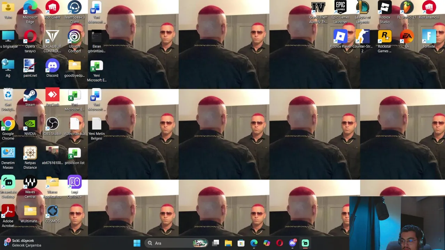
Task: Click the webcam overlay preview
Action: (x=397, y=223)
